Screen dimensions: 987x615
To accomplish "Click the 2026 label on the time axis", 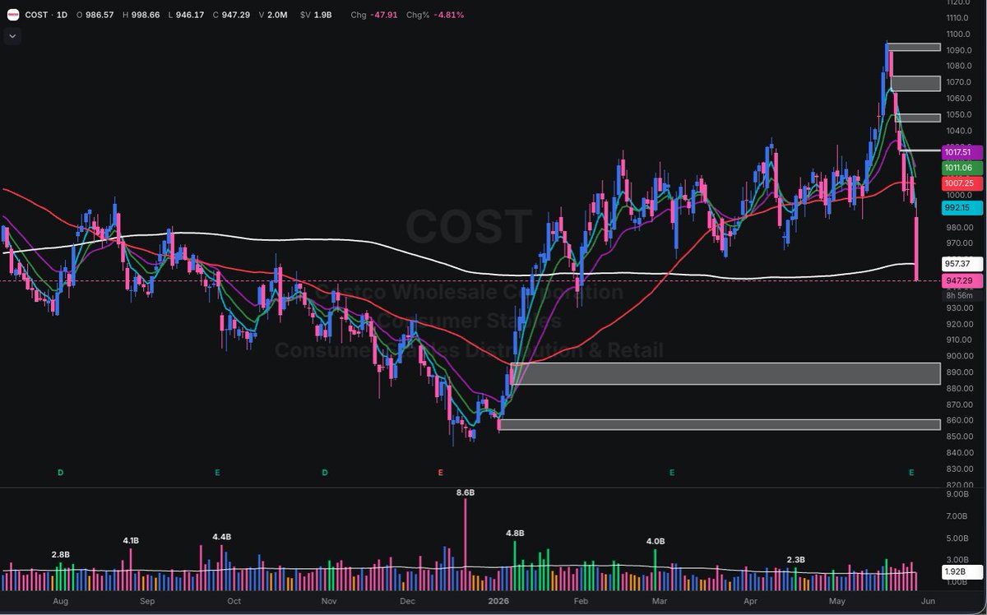I will click(x=497, y=602).
